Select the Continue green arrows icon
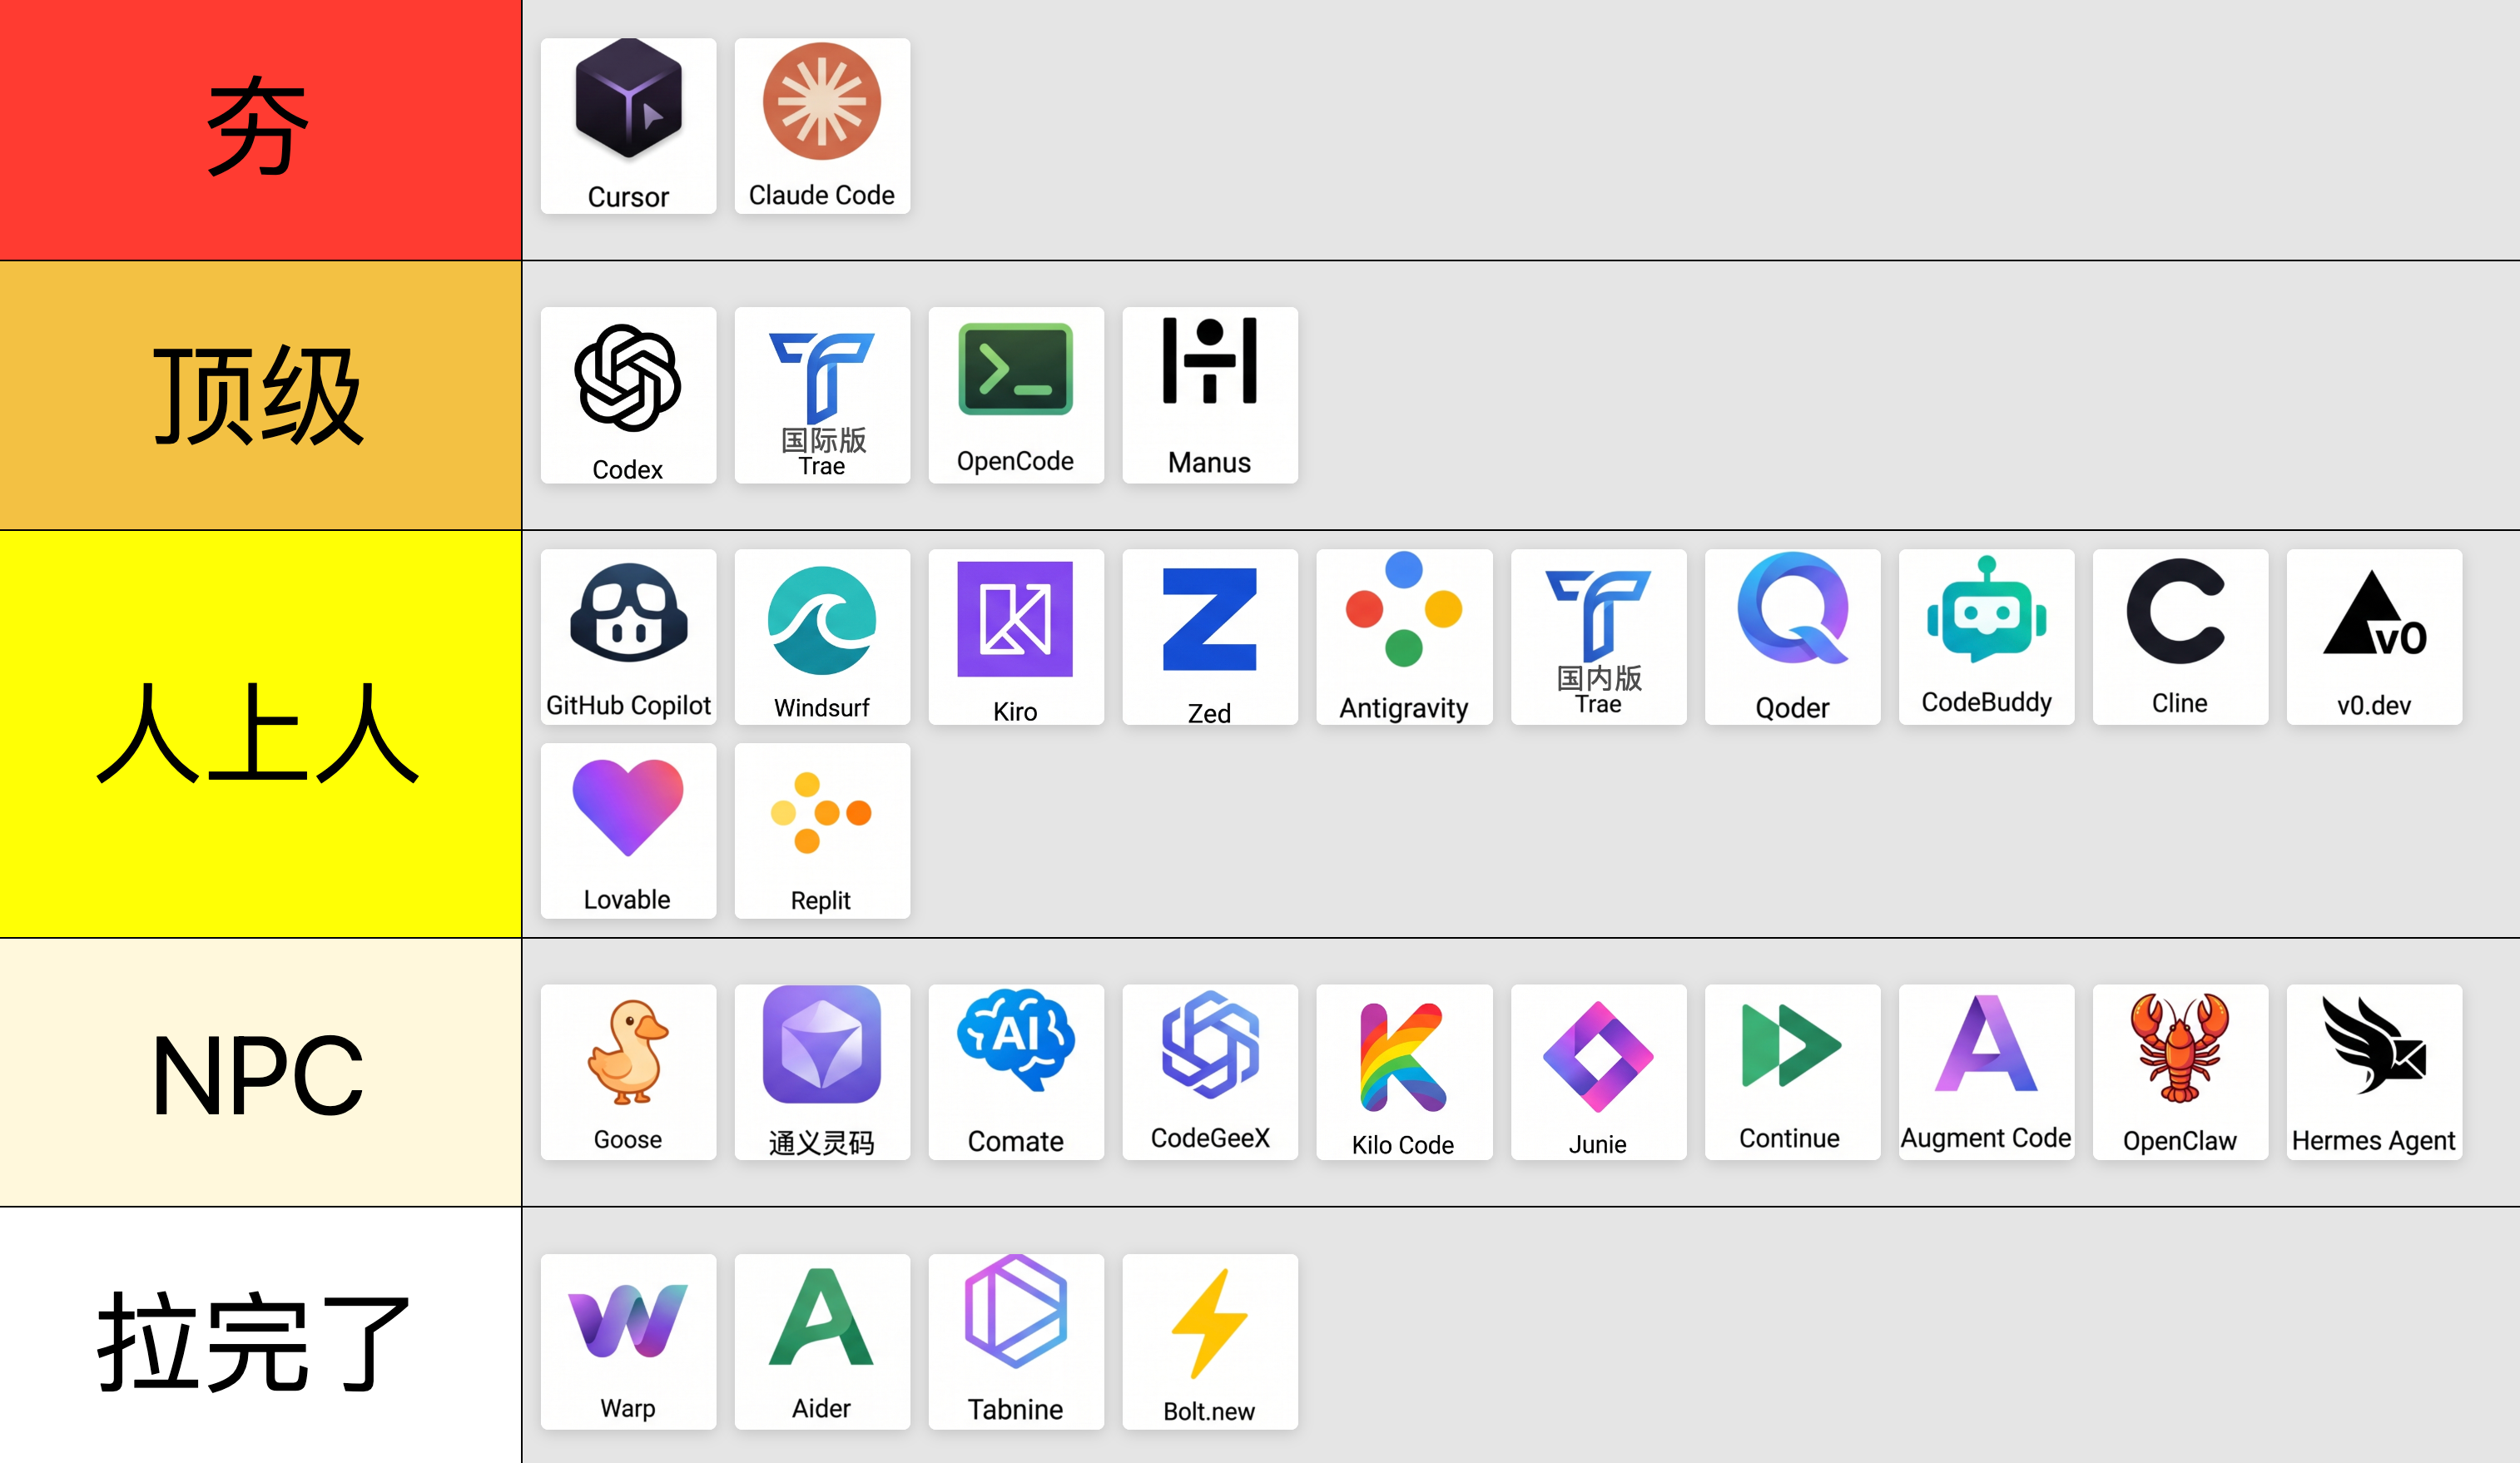This screenshot has height=1463, width=2520. click(1792, 1072)
